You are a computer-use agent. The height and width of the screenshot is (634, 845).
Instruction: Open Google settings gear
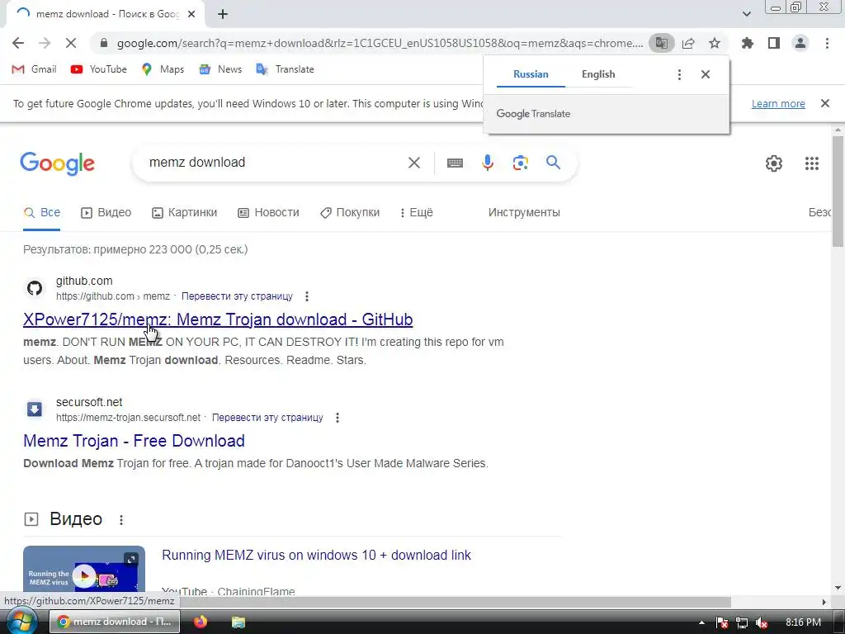pyautogui.click(x=774, y=163)
